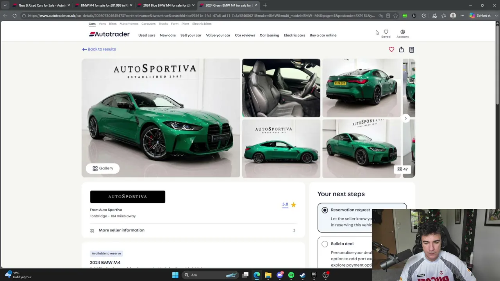The image size is (500, 281).
Task: Select the Reservation request option
Action: [x=325, y=210]
